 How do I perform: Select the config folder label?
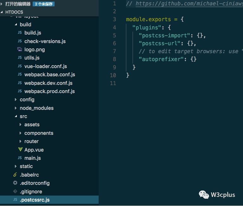click(x=27, y=100)
